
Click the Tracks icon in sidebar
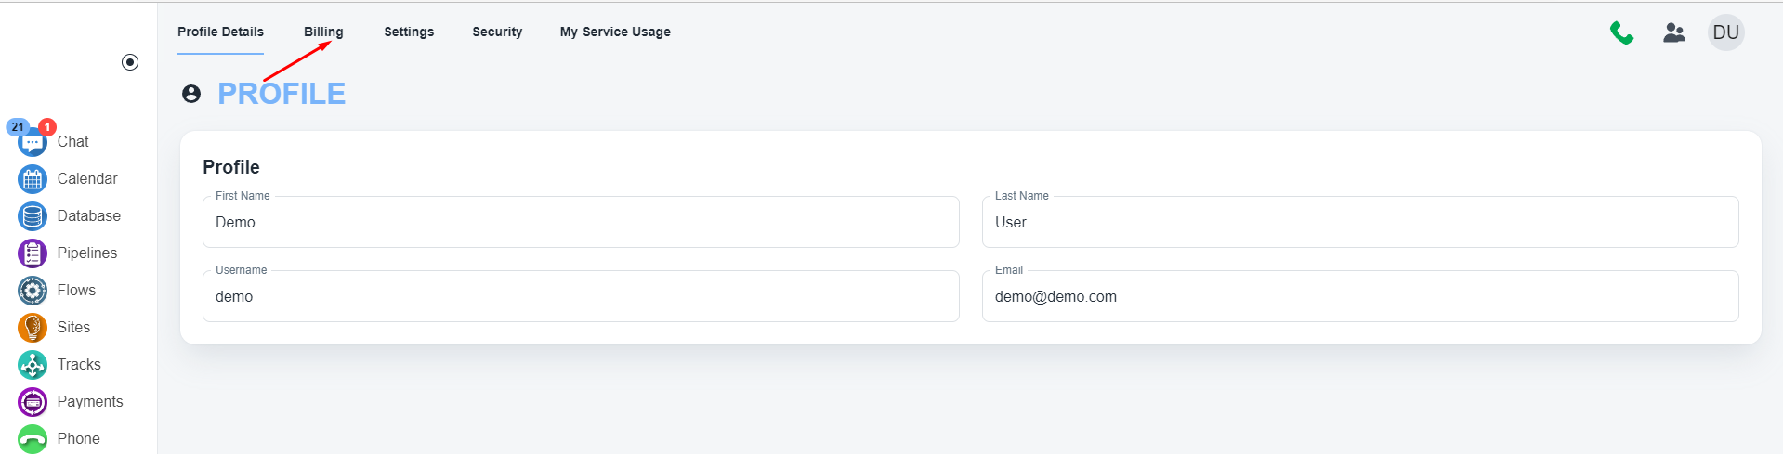tap(33, 365)
